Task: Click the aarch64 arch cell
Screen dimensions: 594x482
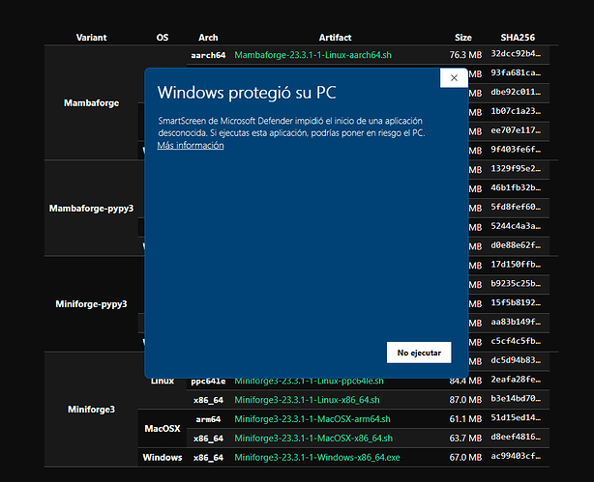Action: tap(208, 55)
